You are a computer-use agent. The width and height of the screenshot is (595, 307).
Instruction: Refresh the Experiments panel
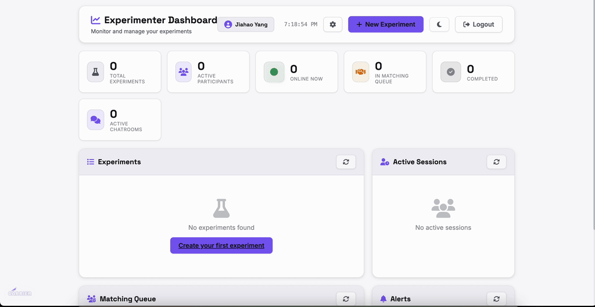346,162
